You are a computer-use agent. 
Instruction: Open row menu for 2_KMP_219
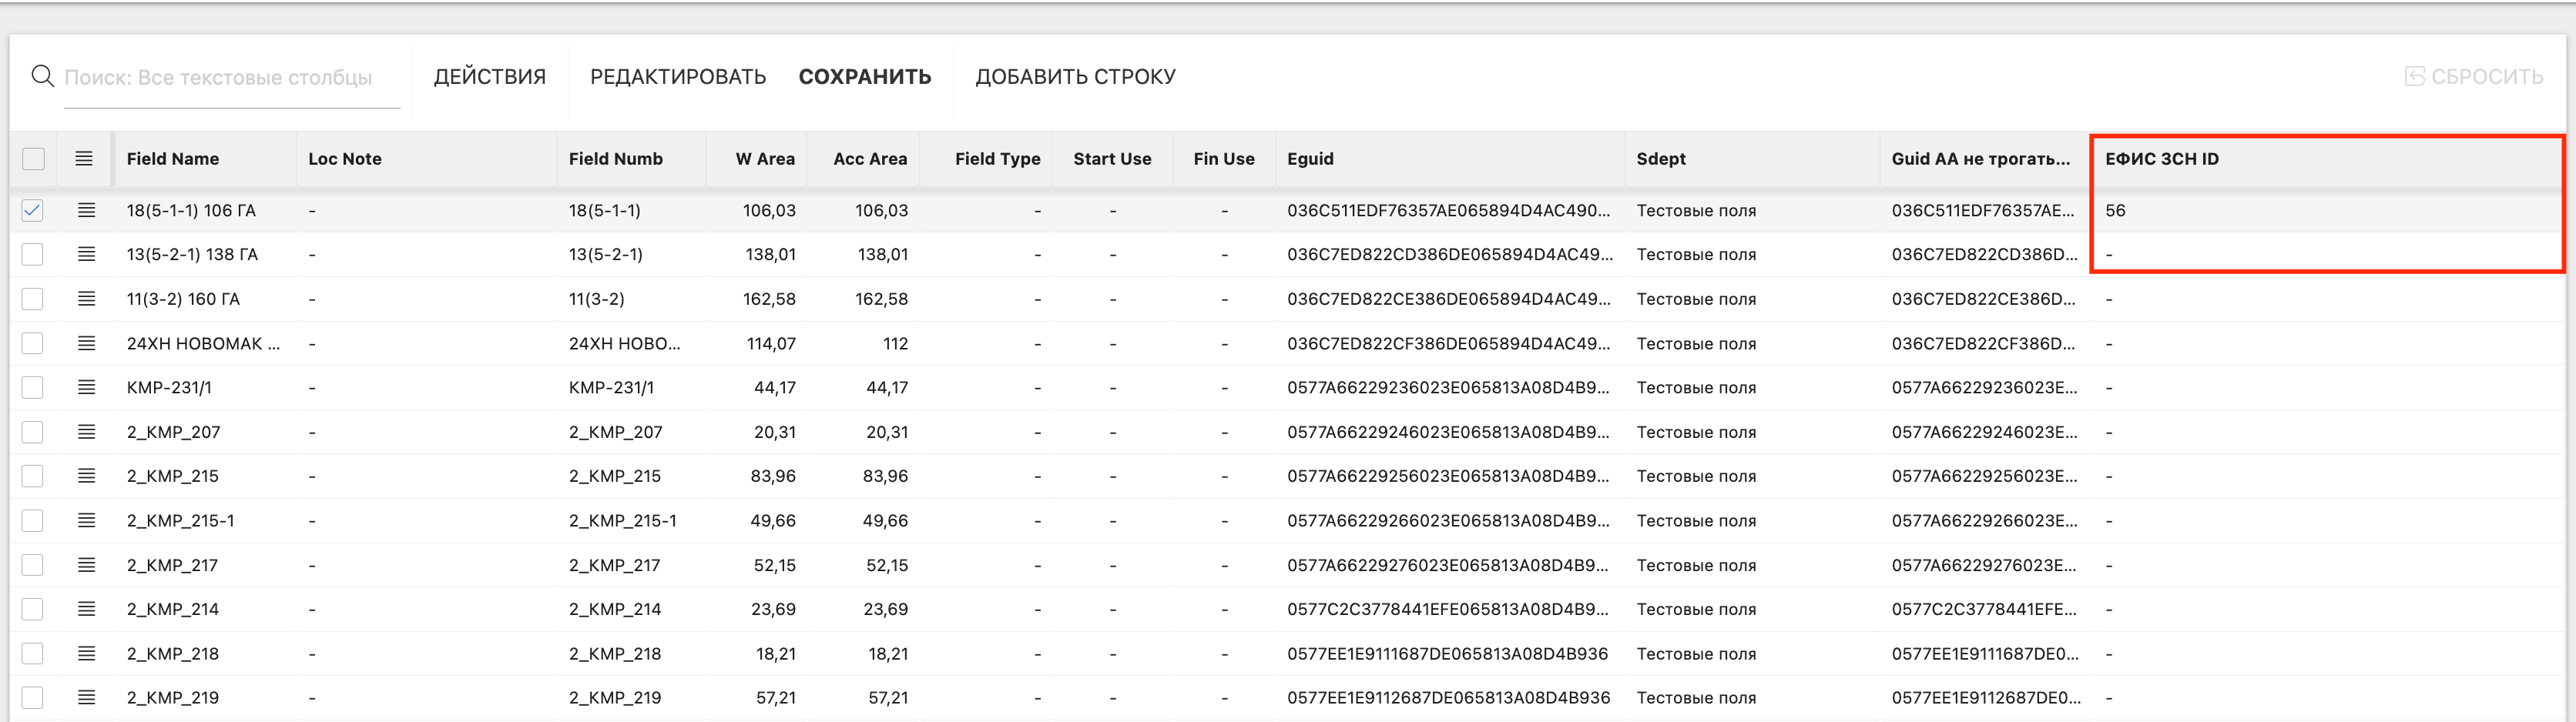[86, 698]
